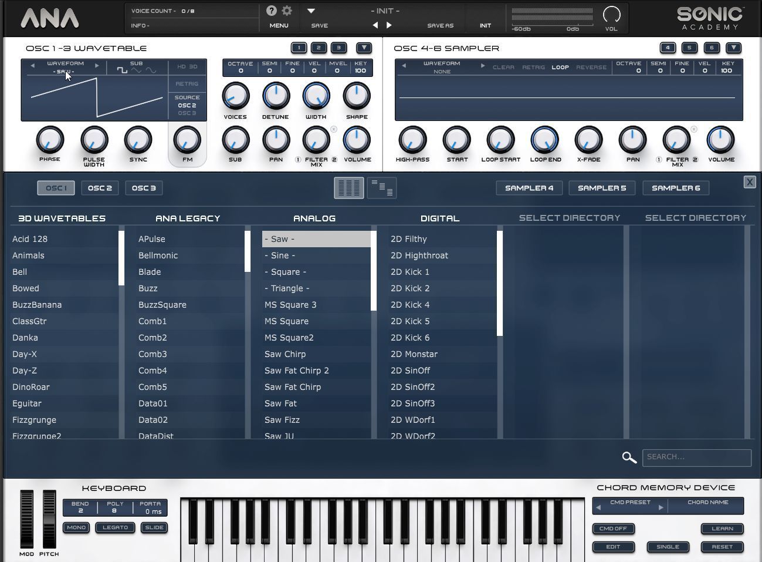
Task: Select the square sub waveform icon
Action: click(122, 70)
